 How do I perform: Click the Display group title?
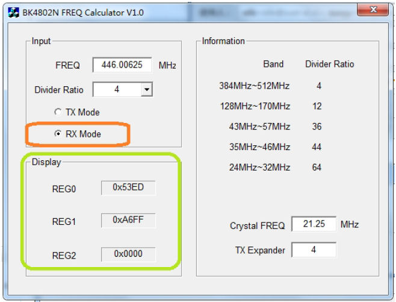(x=46, y=162)
